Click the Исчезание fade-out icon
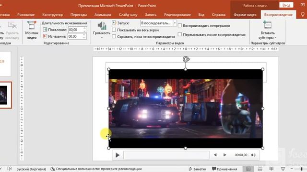Screen dimensions: 307x172 point(45,36)
